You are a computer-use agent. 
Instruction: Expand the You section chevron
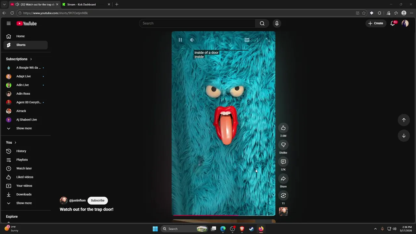pyautogui.click(x=15, y=143)
